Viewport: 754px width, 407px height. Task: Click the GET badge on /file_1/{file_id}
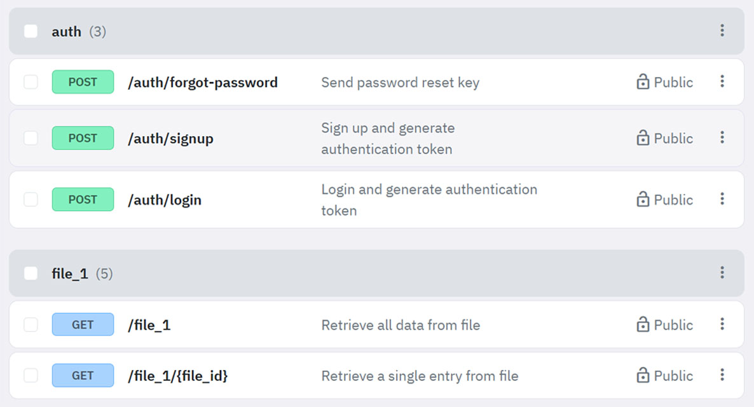coord(83,375)
